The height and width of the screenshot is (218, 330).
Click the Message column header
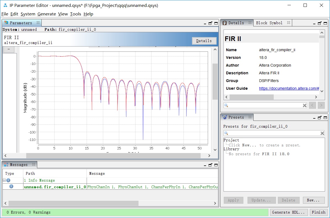152,173
